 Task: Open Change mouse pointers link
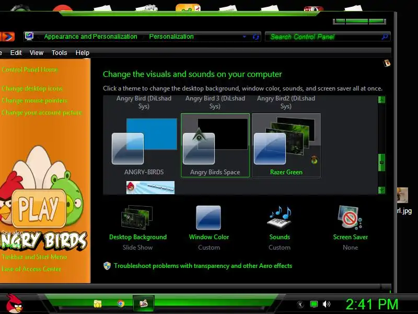pos(34,100)
